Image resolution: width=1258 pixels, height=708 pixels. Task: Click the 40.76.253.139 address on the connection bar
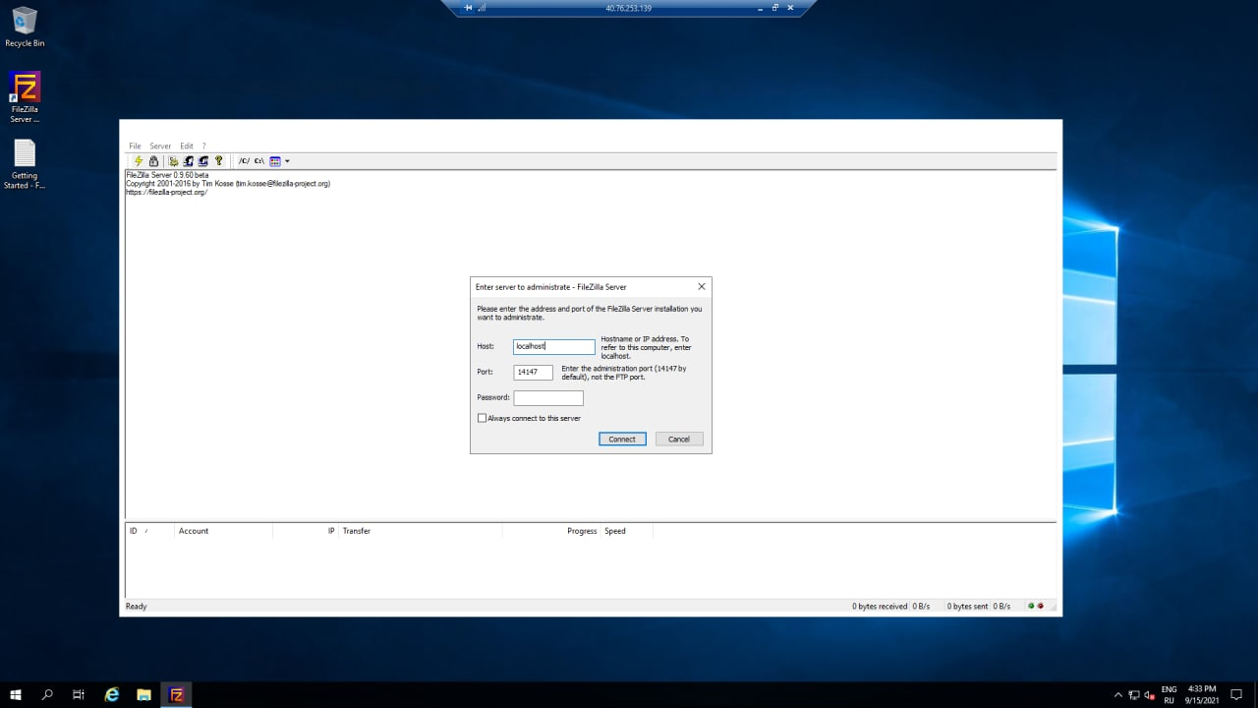pyautogui.click(x=628, y=8)
